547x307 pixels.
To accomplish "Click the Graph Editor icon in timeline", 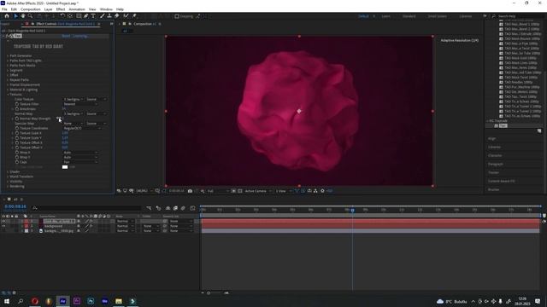I will coord(192,208).
